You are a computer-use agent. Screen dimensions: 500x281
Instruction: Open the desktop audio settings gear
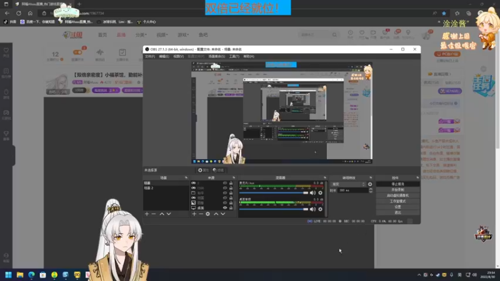(x=320, y=209)
